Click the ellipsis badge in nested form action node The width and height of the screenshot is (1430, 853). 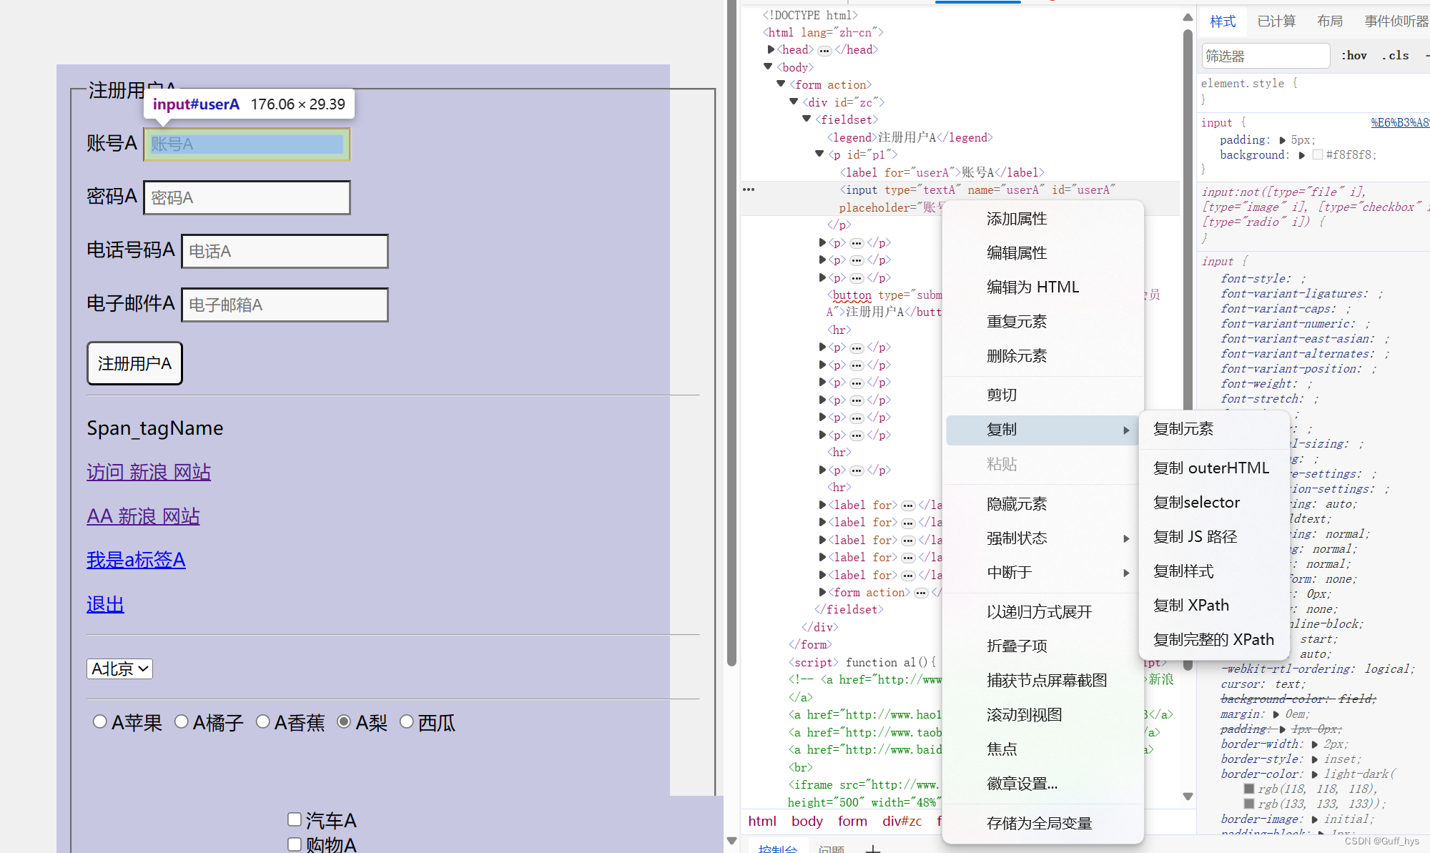(x=921, y=593)
